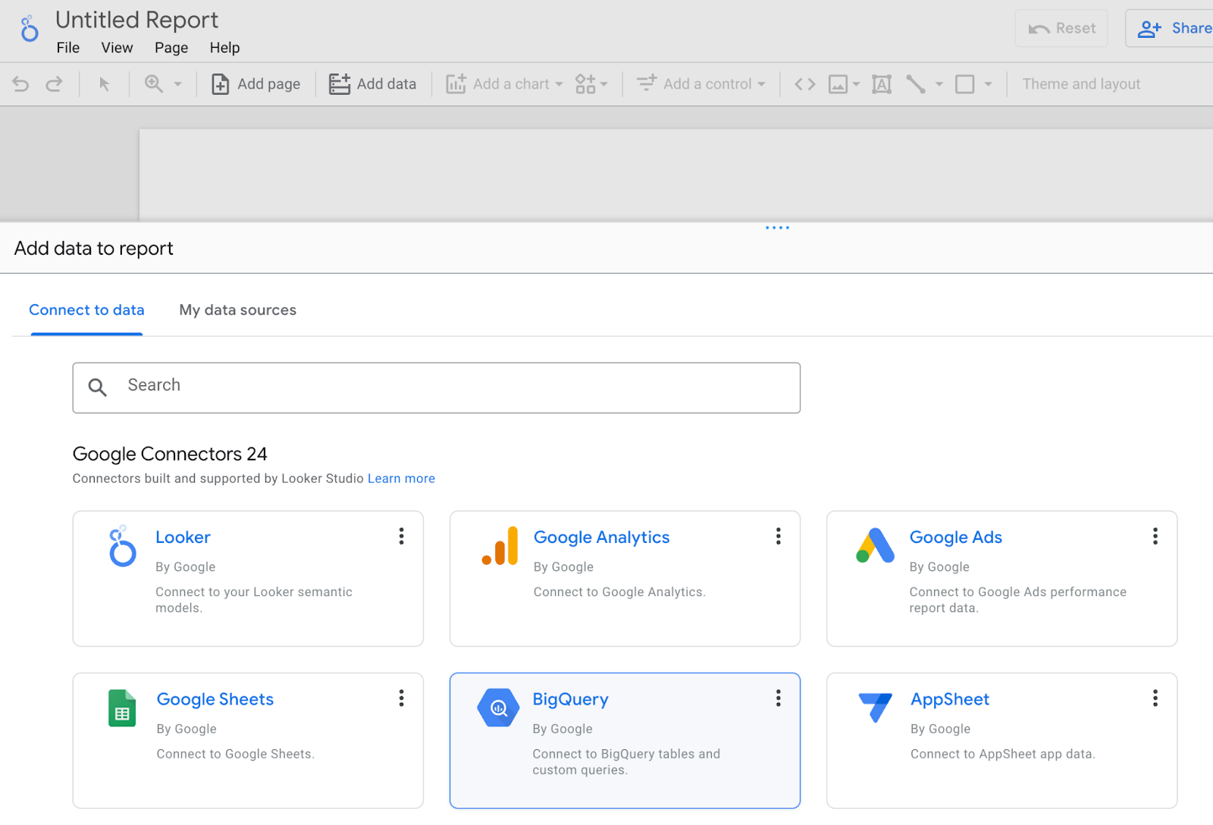Expand the zoom level dropdown arrow
1213x825 pixels.
coord(178,84)
